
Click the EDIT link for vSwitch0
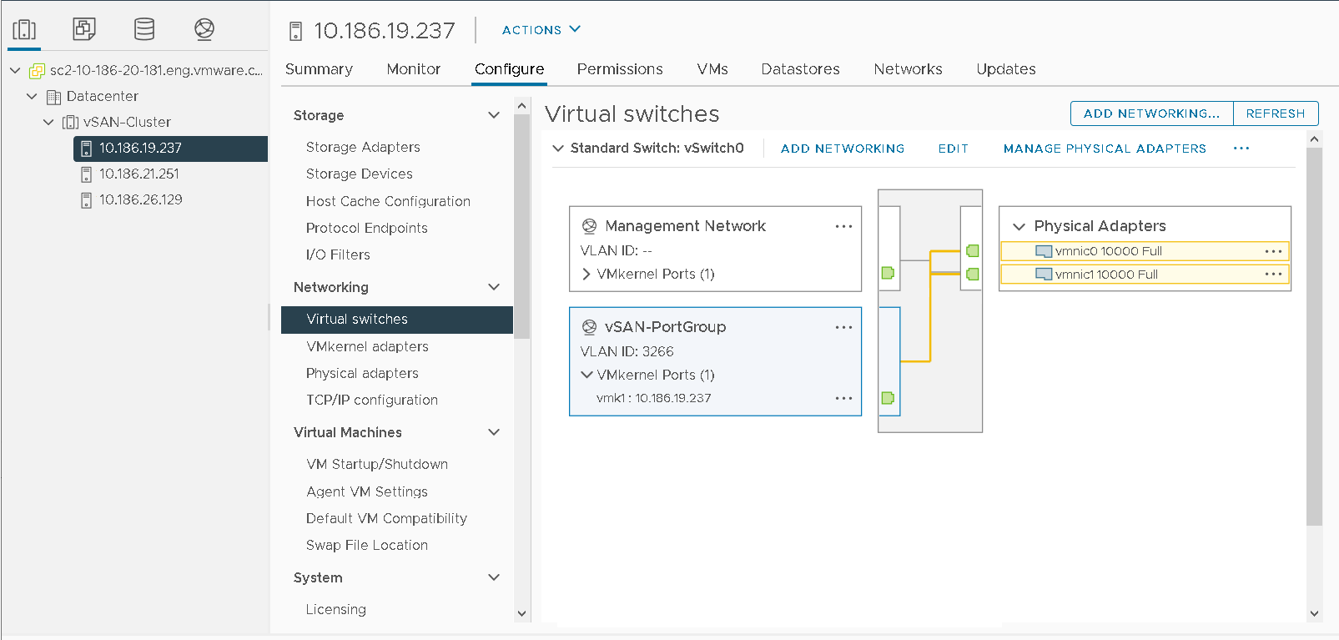[953, 149]
